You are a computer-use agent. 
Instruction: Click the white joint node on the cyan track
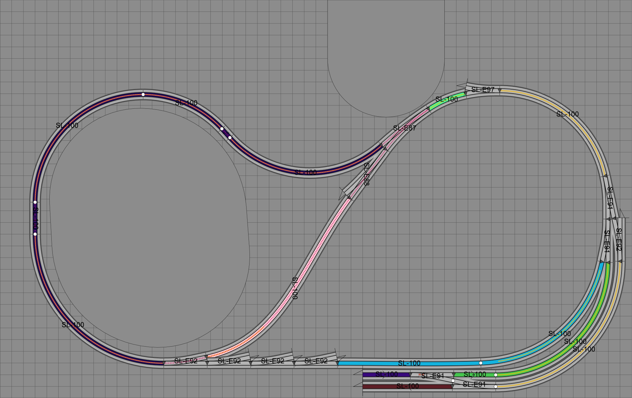[481, 363]
